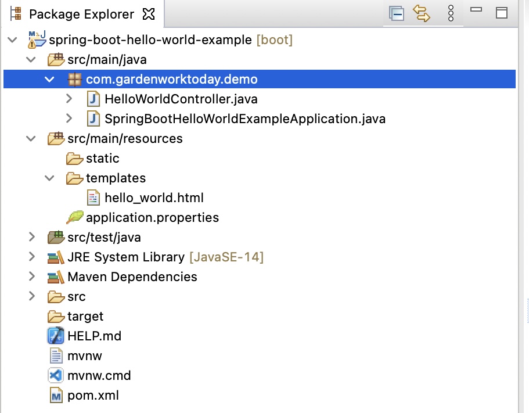The width and height of the screenshot is (529, 413).
Task: Click the pom.xml Maven file icon
Action: pyautogui.click(x=56, y=395)
